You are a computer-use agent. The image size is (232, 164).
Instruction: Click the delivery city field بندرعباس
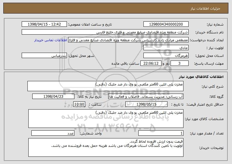(x=44, y=55)
